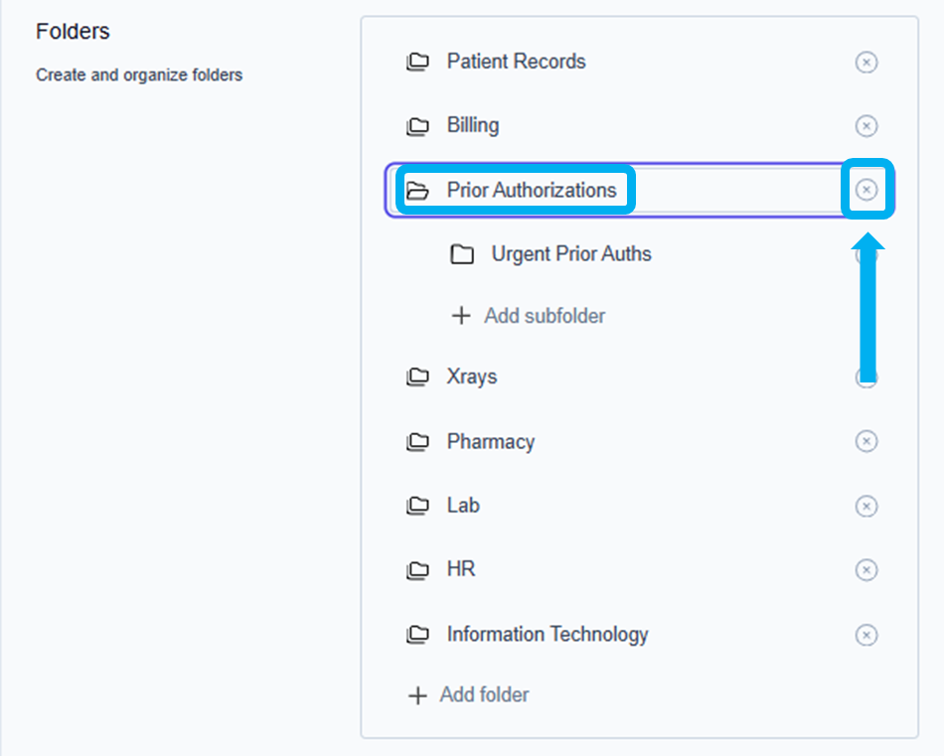The image size is (944, 756).
Task: Remove the Prior Authorizations folder
Action: click(x=867, y=190)
